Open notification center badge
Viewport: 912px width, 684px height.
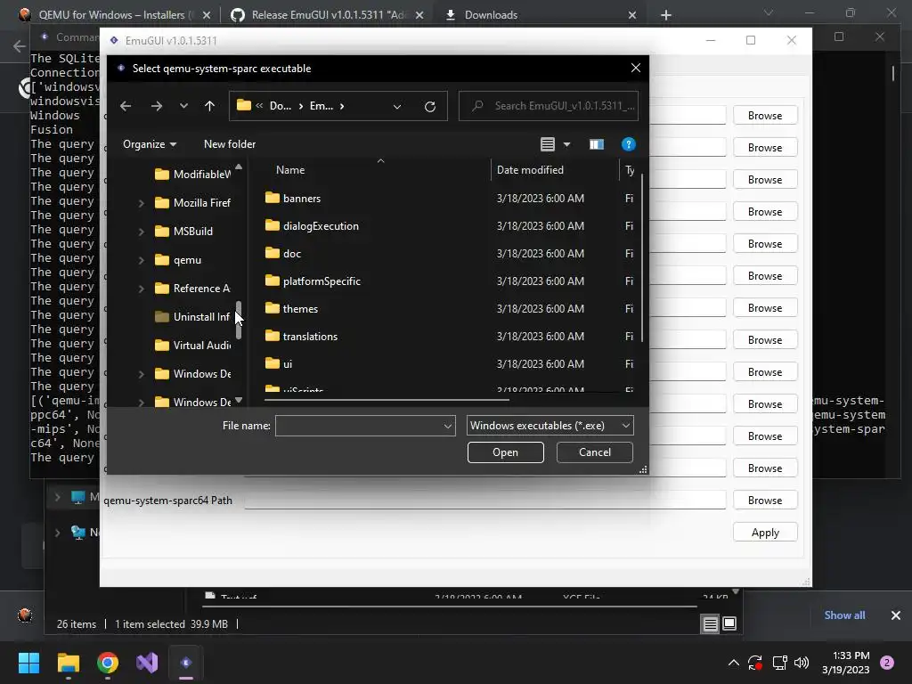click(887, 663)
